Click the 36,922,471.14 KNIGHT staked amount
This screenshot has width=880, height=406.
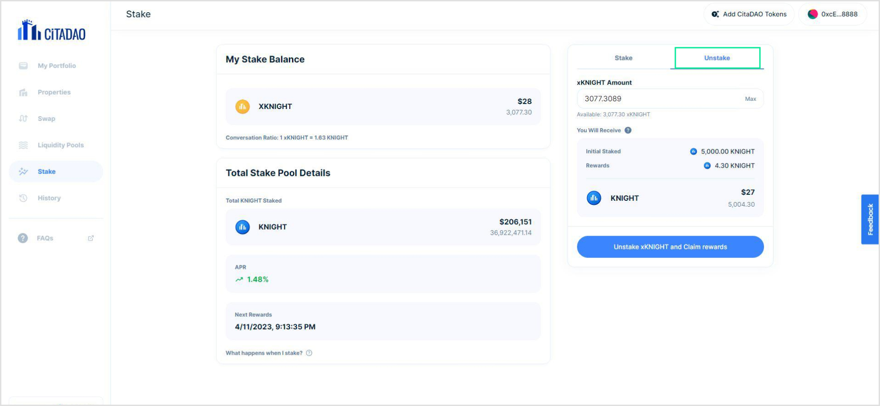click(511, 233)
